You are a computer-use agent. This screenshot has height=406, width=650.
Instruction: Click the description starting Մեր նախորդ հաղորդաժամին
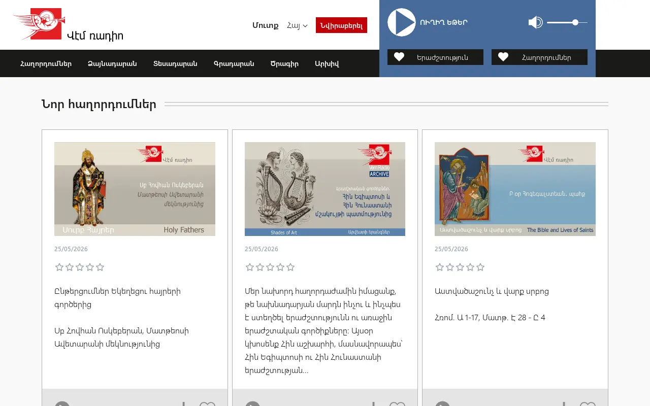(x=323, y=331)
